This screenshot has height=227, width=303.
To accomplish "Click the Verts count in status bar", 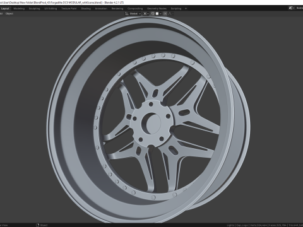I will [259, 225].
